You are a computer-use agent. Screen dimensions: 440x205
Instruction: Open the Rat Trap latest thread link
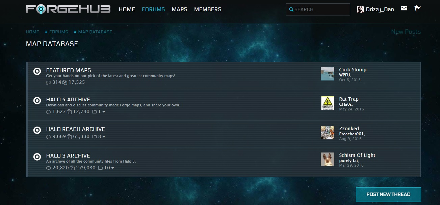[348, 99]
